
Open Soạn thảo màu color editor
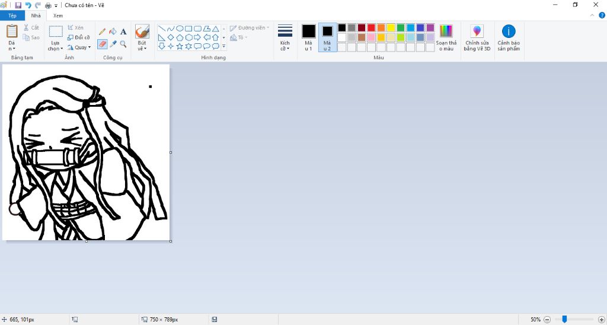(446, 37)
